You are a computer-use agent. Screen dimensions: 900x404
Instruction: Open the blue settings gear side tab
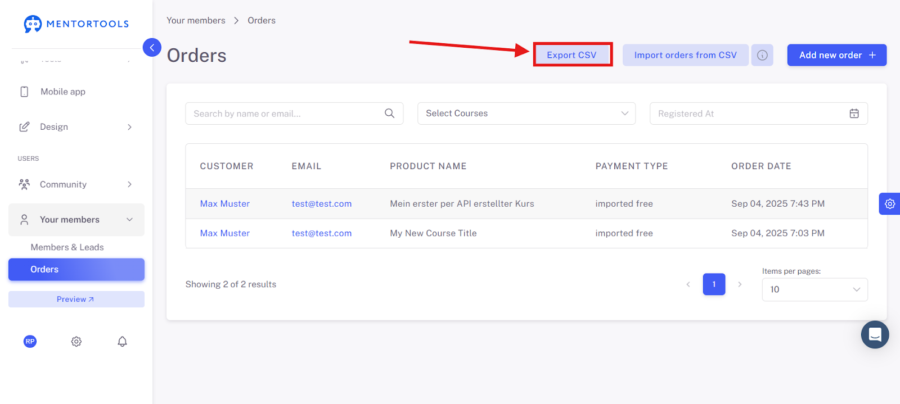click(x=890, y=204)
